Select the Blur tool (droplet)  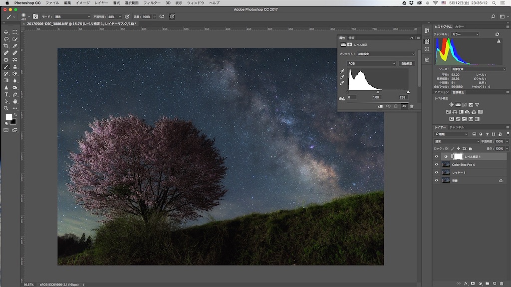[x=15, y=80]
